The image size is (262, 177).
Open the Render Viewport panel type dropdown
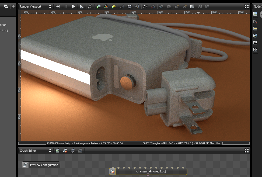tap(35, 6)
